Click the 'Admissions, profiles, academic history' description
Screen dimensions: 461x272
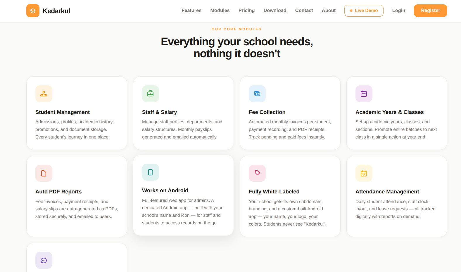[75, 129]
